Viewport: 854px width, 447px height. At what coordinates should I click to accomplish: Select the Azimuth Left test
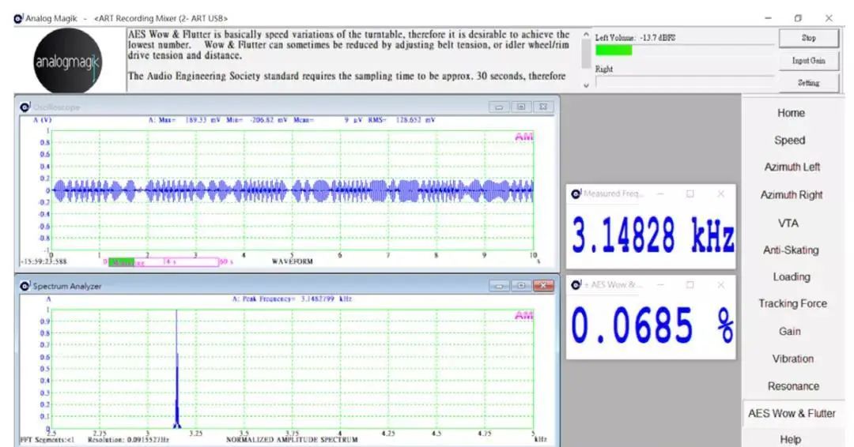coord(792,167)
